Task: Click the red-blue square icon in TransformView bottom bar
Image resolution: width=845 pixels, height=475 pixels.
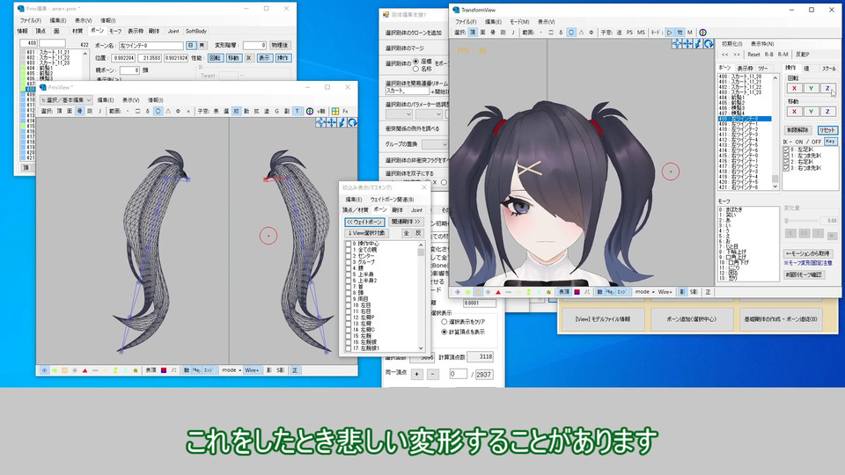Action: click(577, 292)
